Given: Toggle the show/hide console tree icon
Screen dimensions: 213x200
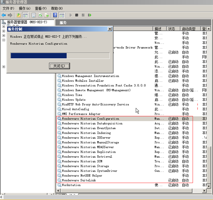Looking at the screenshot, I should click(25, 15).
